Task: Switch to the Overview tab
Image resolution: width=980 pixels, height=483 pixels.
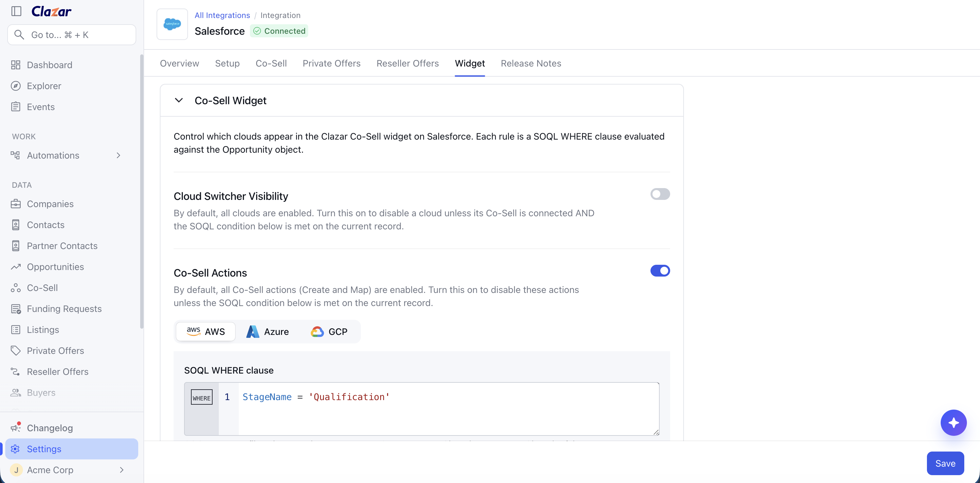Action: [x=179, y=63]
